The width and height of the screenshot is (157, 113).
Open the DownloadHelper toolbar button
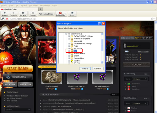46,14
